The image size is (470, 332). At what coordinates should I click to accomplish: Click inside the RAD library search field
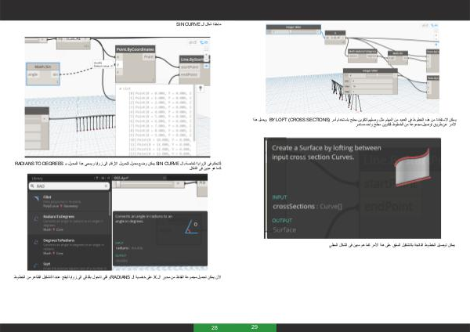point(63,186)
